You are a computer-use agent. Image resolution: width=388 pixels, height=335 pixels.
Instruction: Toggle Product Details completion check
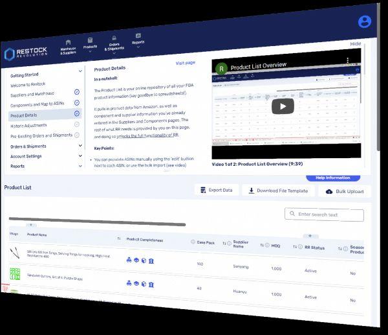[77, 113]
